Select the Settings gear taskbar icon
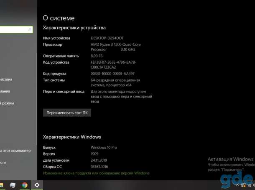This screenshot has height=190, width=255. [37, 185]
